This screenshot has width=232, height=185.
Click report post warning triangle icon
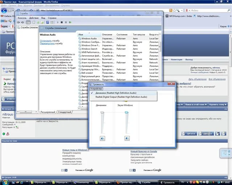(8, 134)
